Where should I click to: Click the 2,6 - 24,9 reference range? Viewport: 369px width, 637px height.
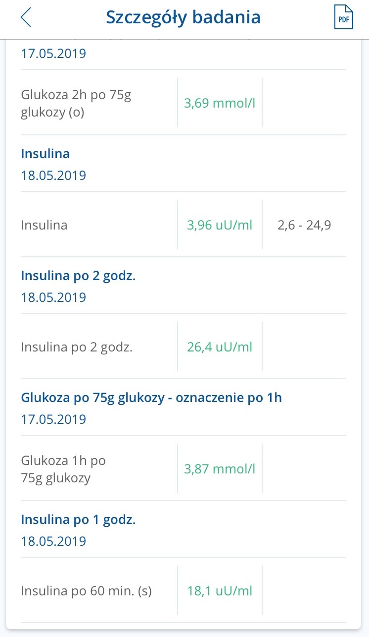[x=304, y=226]
